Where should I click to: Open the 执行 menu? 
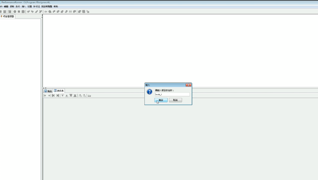coord(18,6)
